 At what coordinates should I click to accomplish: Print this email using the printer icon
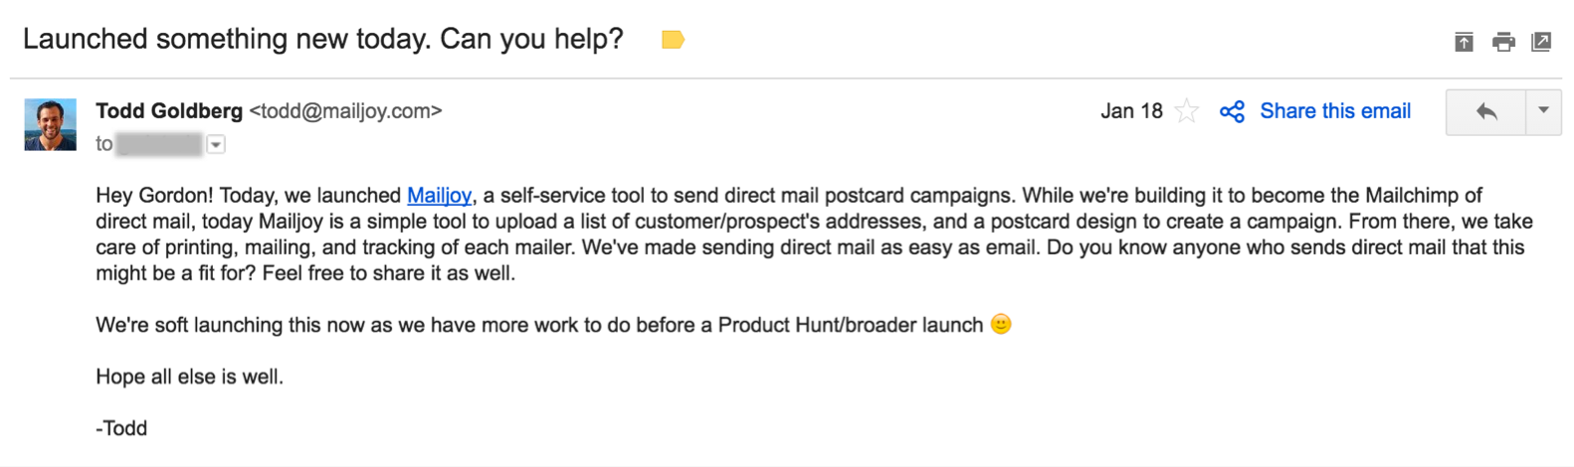1503,42
